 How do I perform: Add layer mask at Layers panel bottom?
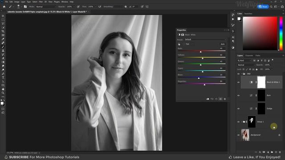[264, 152]
